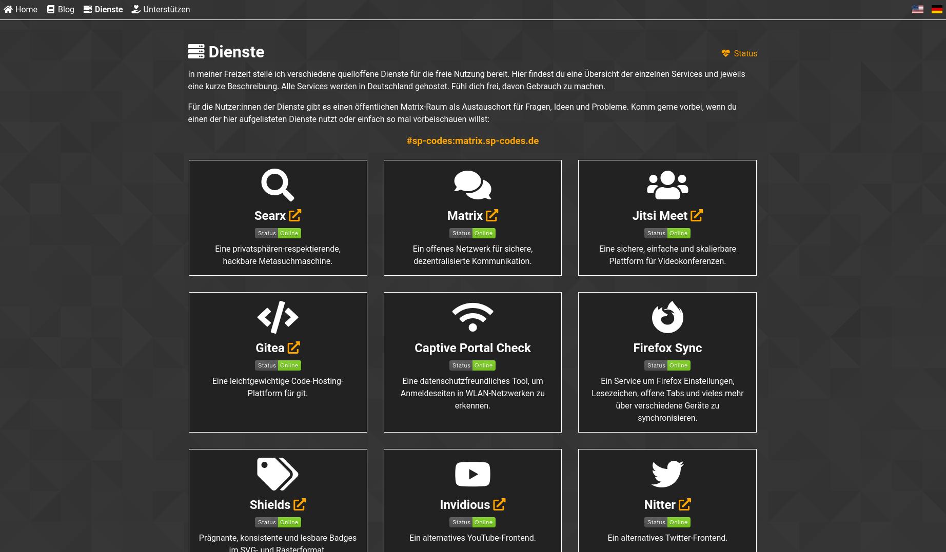Click the heartbeat icon next to Status

(x=725, y=53)
